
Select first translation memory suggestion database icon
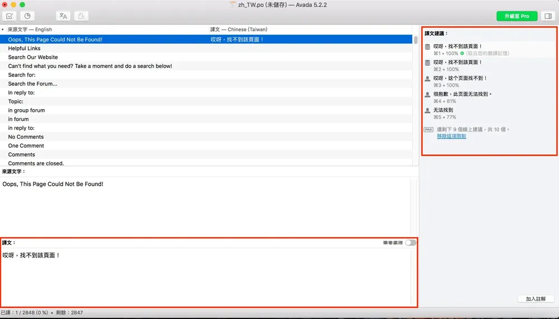pos(428,47)
